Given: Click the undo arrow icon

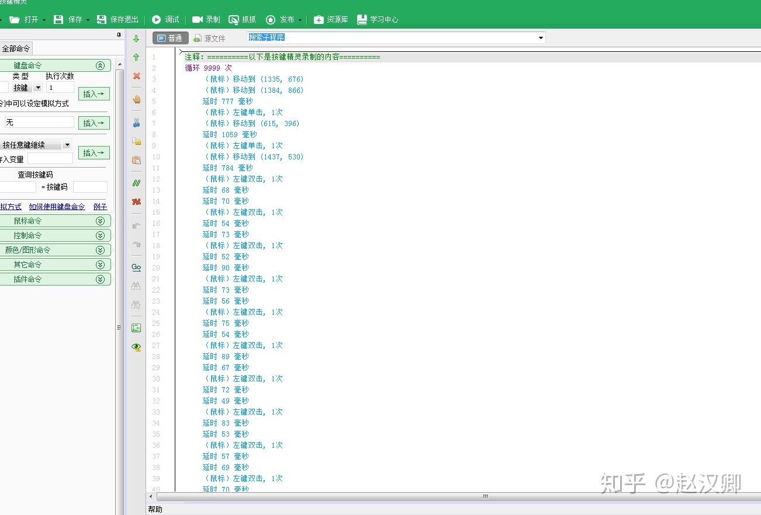Looking at the screenshot, I should coord(136,225).
